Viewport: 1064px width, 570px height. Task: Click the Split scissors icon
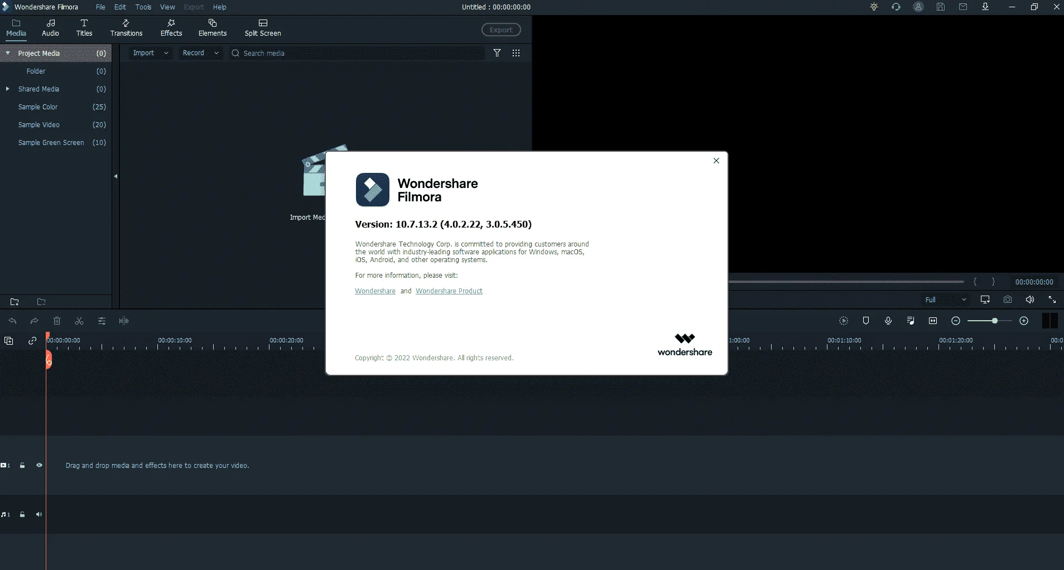(x=79, y=321)
